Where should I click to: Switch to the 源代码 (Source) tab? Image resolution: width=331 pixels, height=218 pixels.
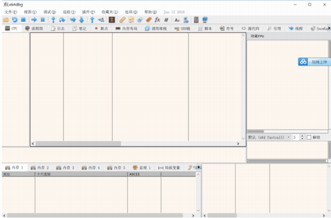(251, 29)
